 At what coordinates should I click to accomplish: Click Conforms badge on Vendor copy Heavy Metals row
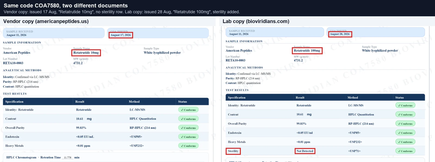[188, 146]
